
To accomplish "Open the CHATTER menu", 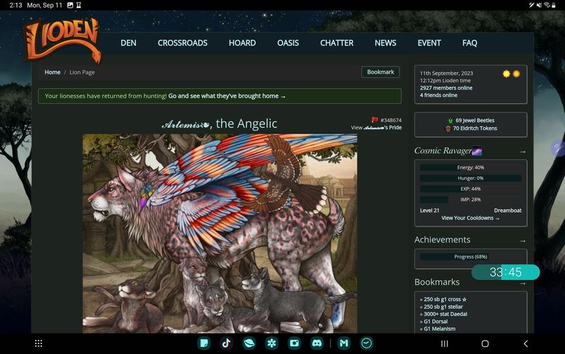I will click(337, 43).
